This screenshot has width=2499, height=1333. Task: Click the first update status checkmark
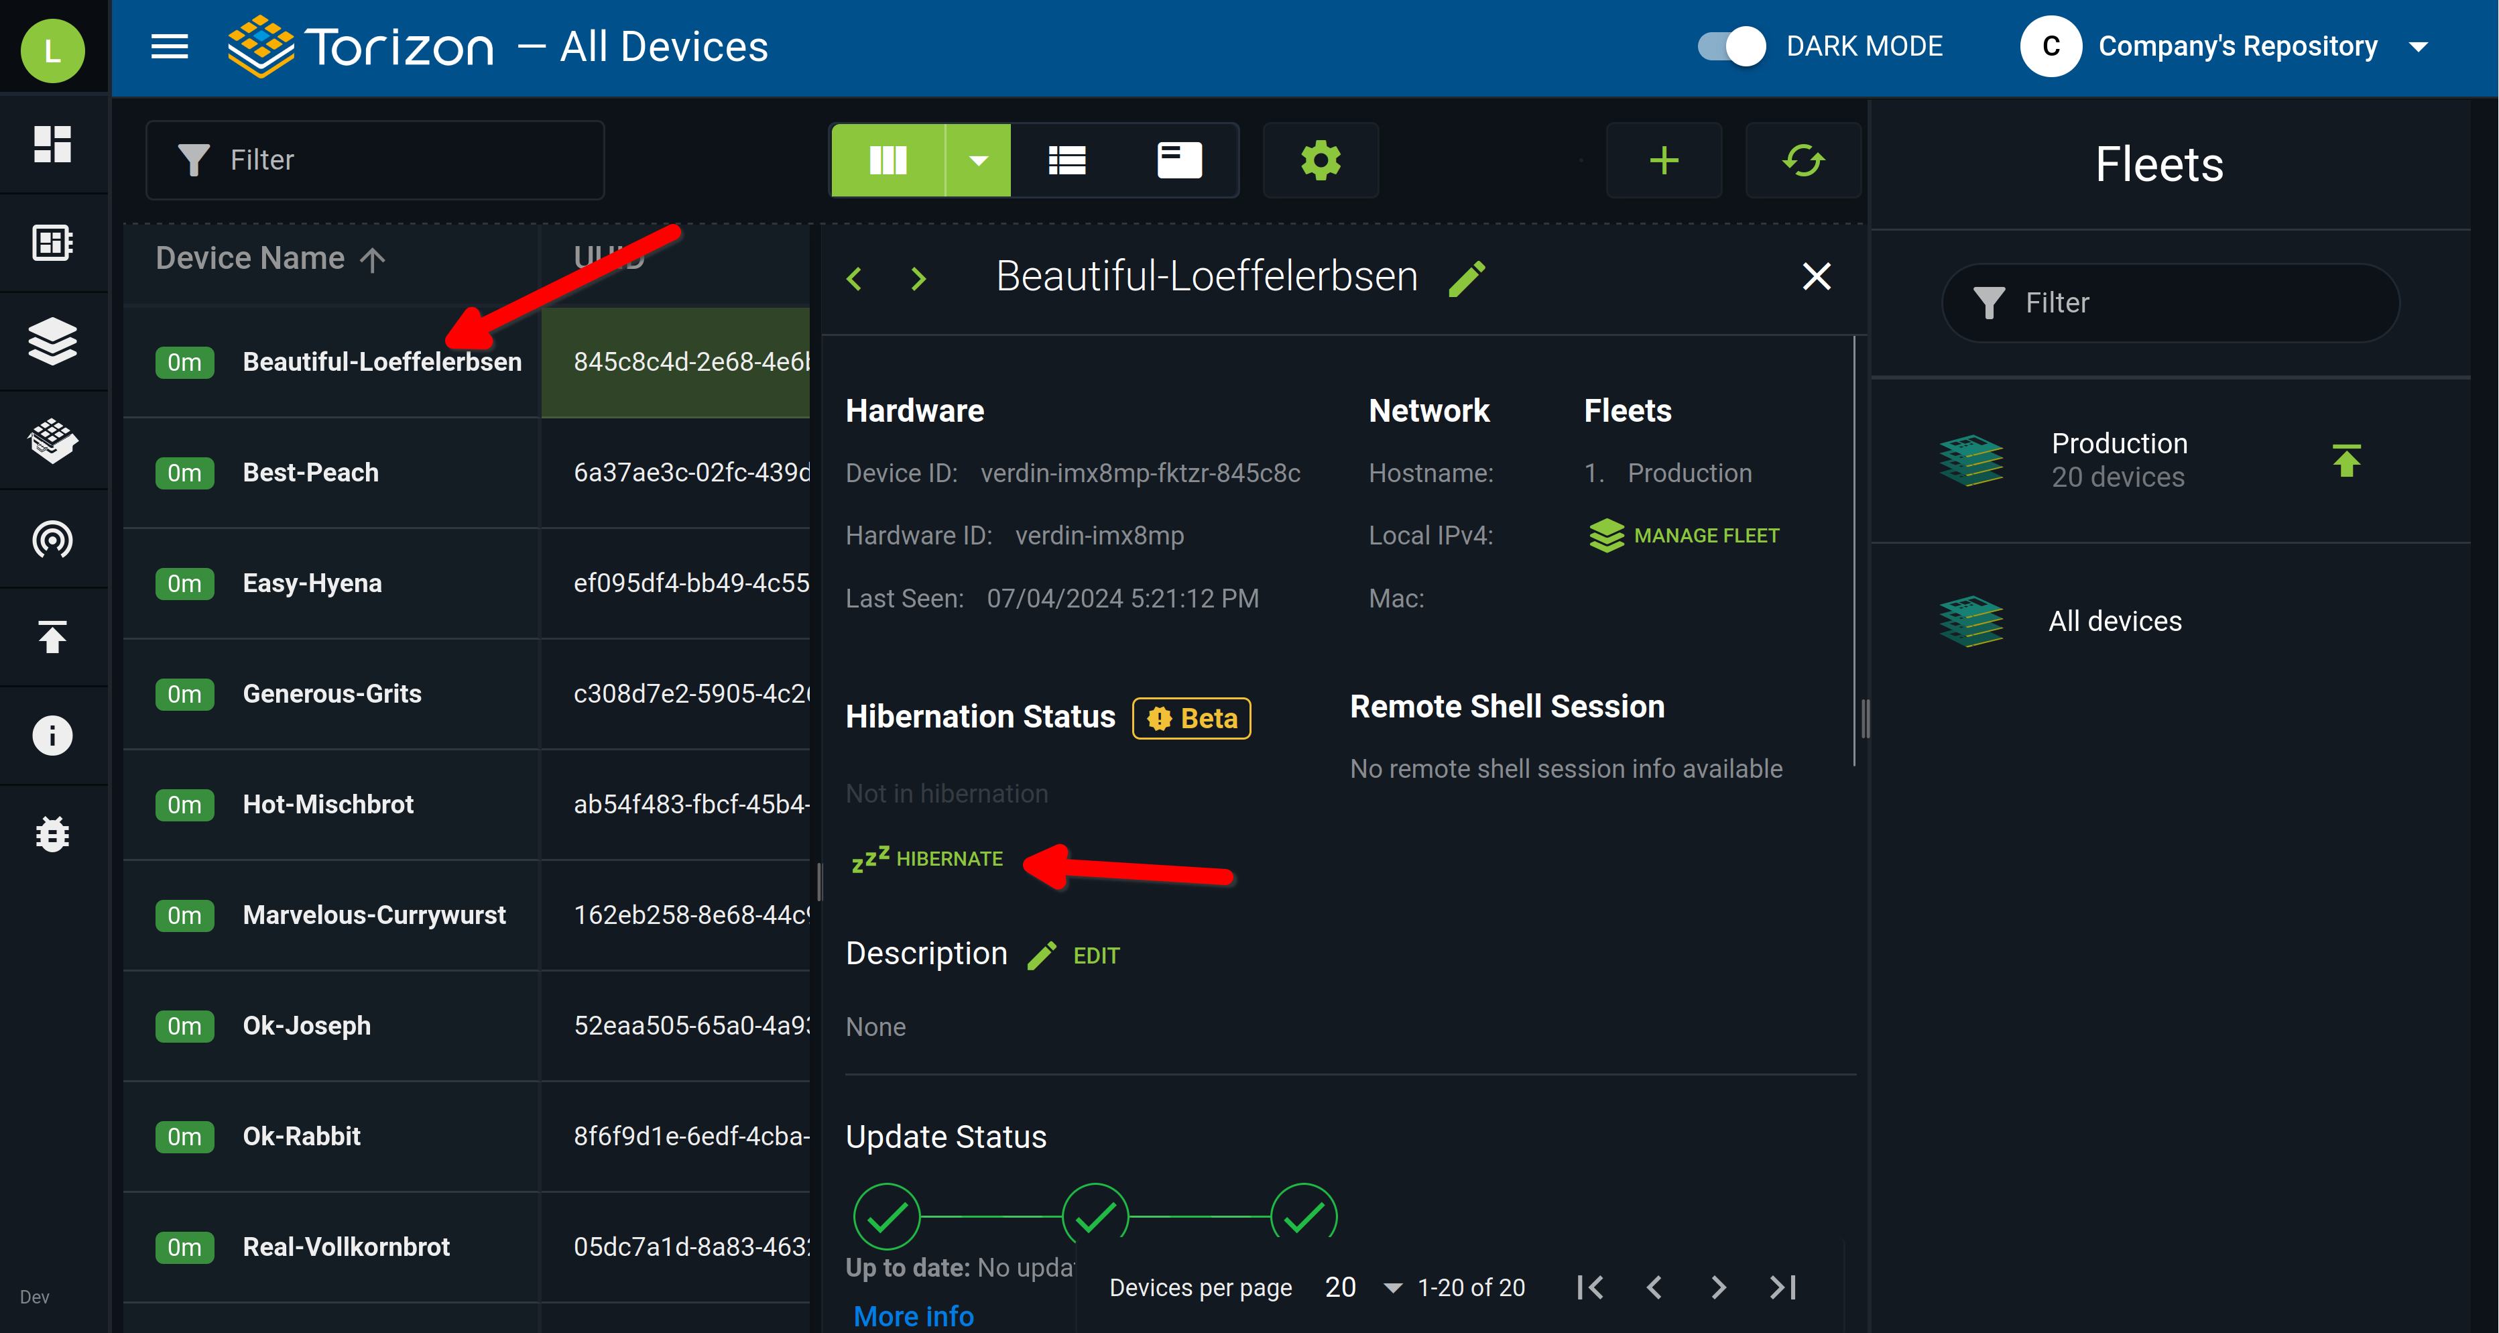point(886,1216)
